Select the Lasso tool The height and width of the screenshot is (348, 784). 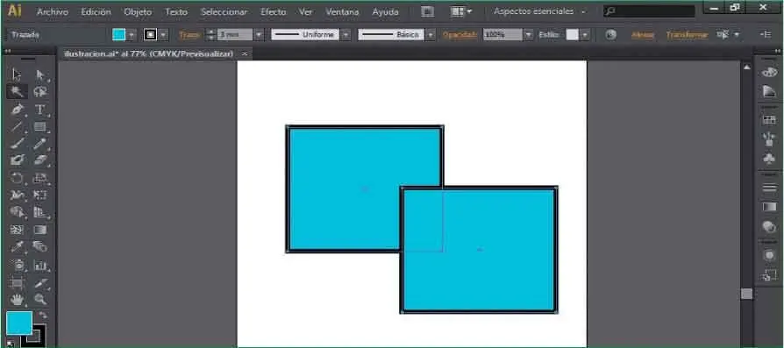[40, 91]
